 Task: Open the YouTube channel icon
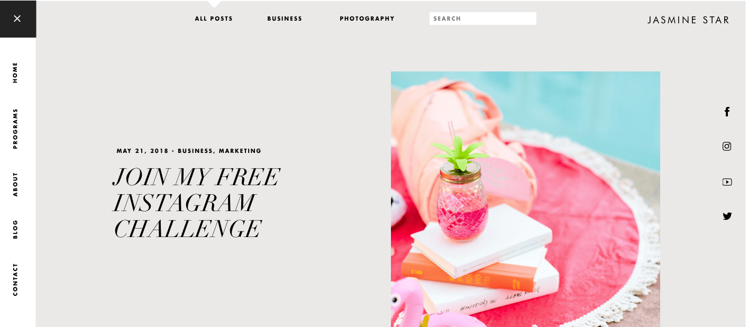click(727, 182)
